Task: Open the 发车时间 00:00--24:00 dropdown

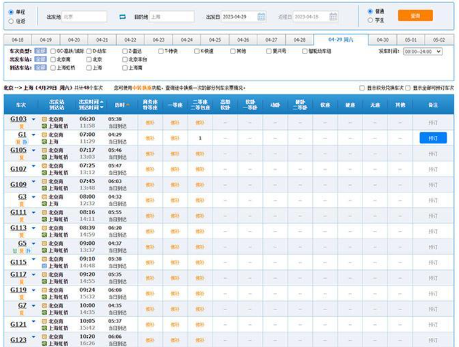Action: [423, 51]
